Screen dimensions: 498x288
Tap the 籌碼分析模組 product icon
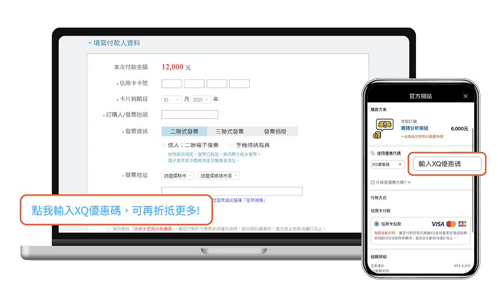tap(383, 128)
